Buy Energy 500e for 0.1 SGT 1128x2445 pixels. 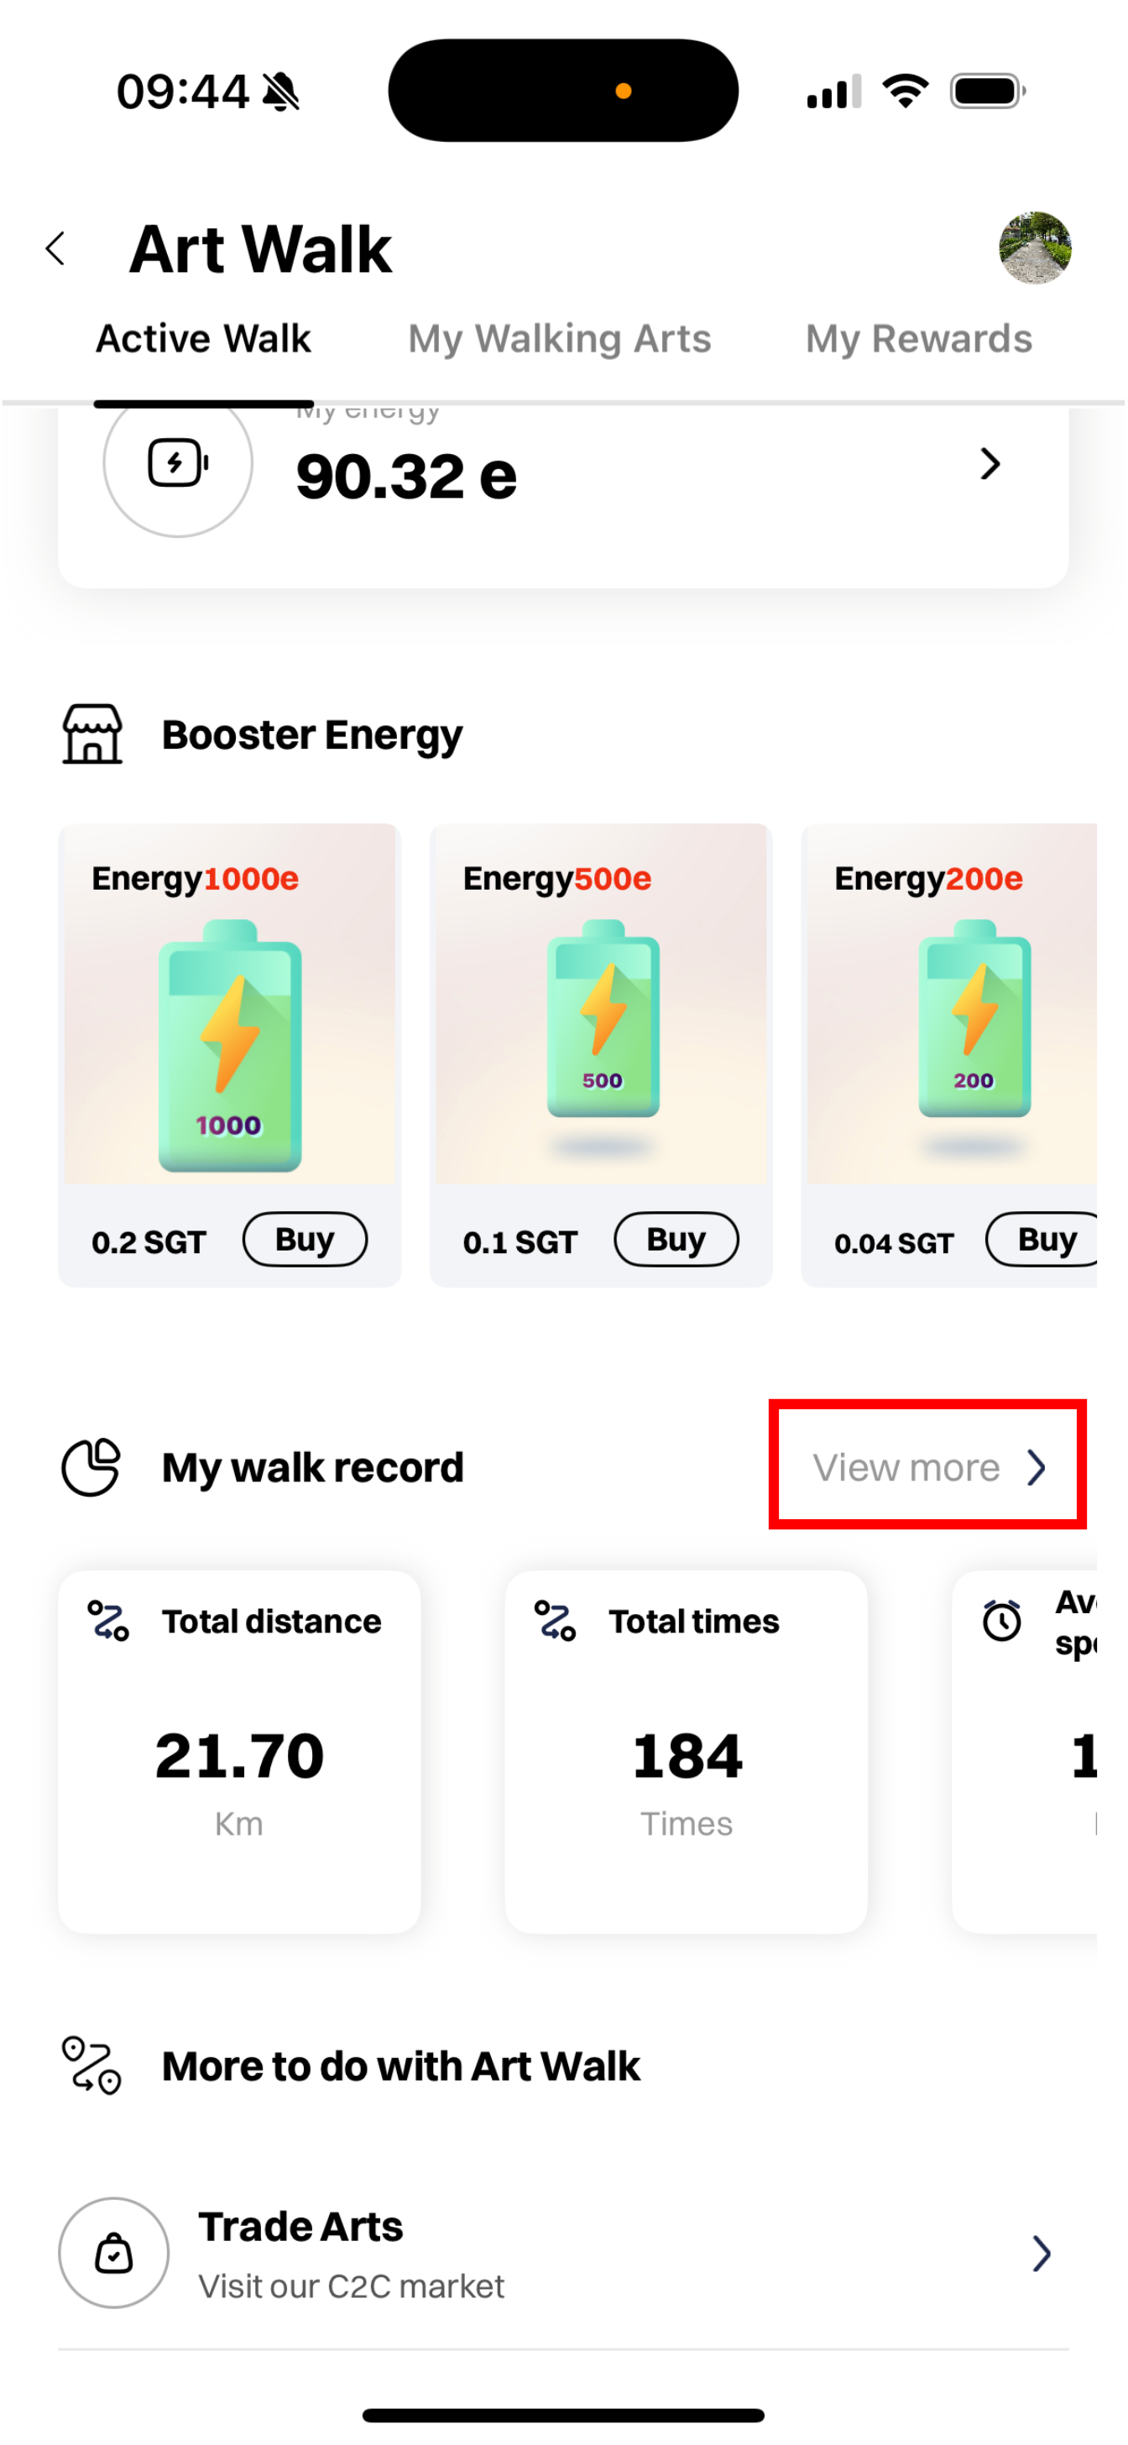point(676,1240)
